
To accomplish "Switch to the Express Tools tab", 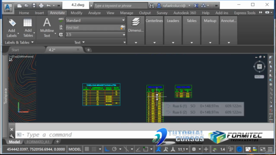I will point(245,13).
